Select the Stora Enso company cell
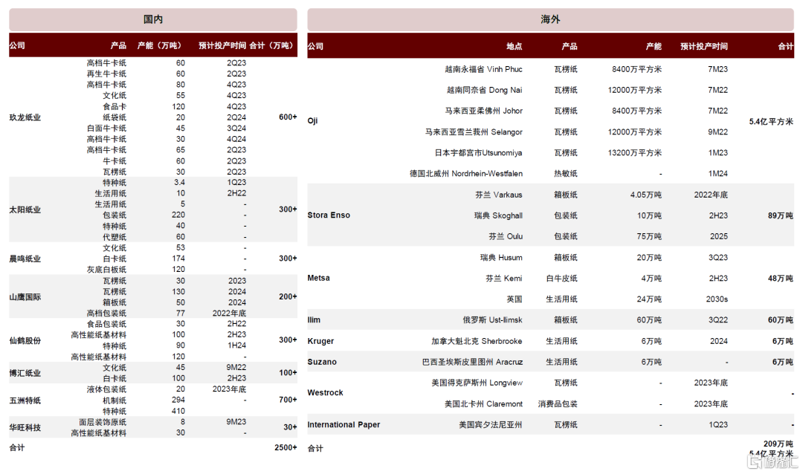Viewport: 803px width, 474px height. click(x=329, y=215)
